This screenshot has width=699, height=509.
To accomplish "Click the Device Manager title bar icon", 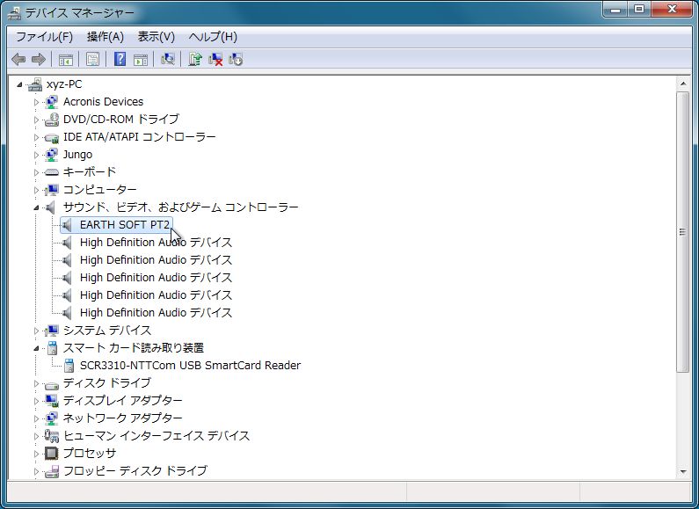I will click(14, 12).
